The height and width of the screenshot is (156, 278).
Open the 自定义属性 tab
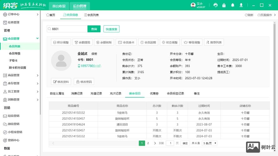57,93
